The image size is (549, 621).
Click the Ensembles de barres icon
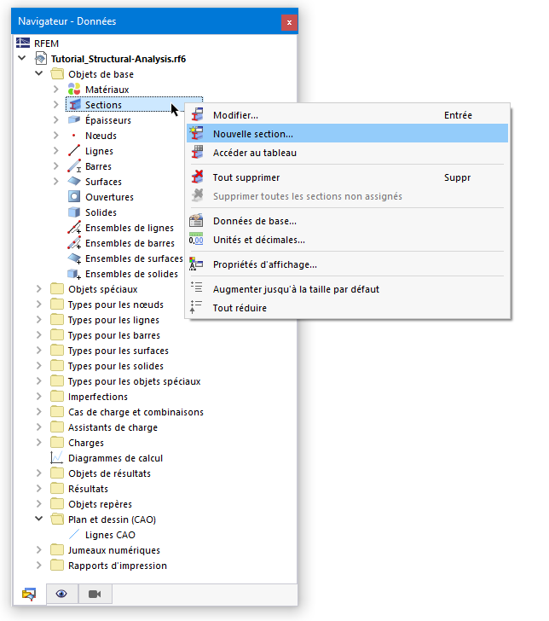click(x=74, y=243)
